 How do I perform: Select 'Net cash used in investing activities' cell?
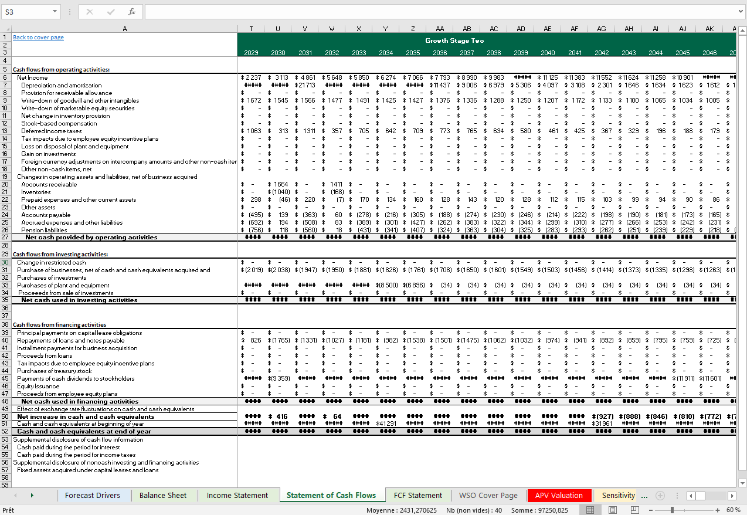pyautogui.click(x=79, y=300)
